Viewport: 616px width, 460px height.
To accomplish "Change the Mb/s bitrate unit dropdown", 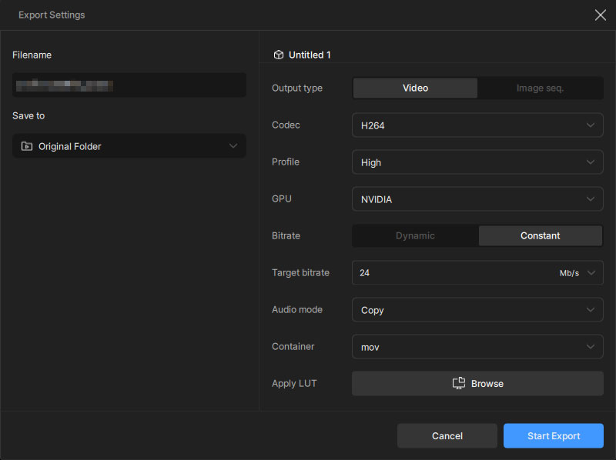I will (x=578, y=273).
